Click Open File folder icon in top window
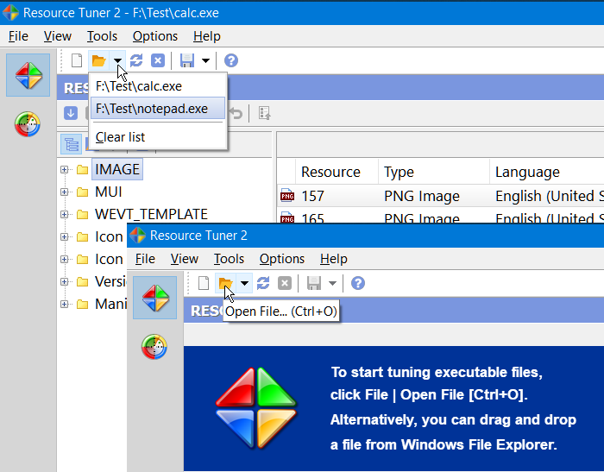The width and height of the screenshot is (604, 472). [x=98, y=60]
